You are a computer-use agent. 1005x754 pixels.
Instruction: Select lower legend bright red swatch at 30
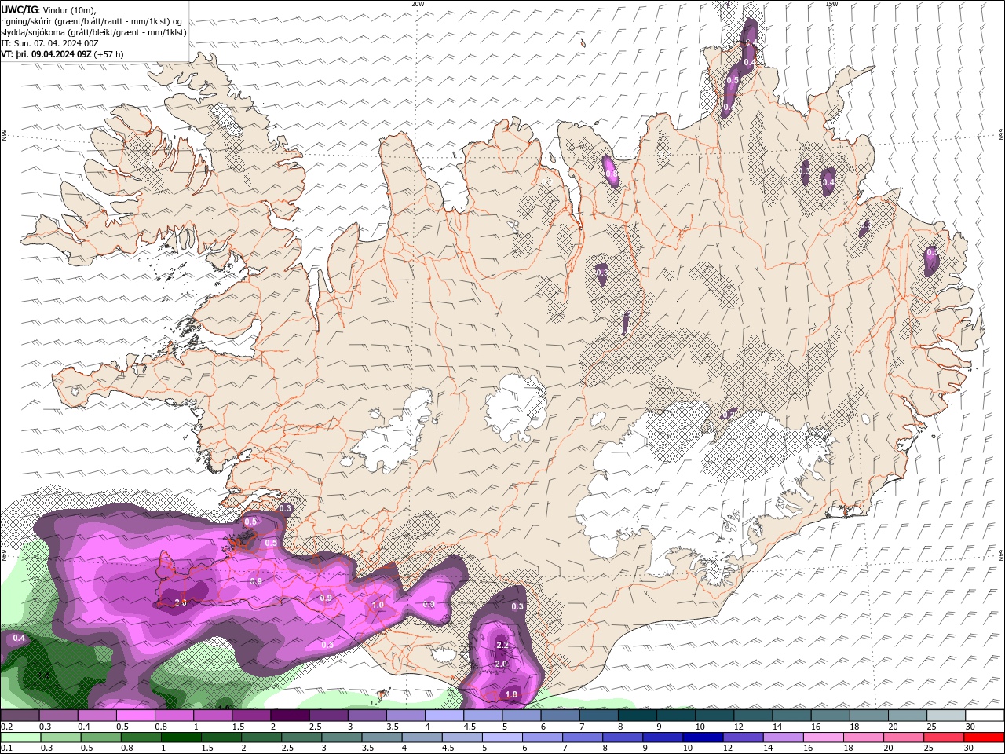coord(984,738)
